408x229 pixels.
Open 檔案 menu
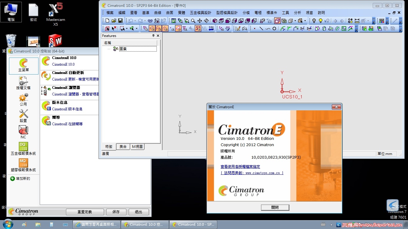(110, 13)
